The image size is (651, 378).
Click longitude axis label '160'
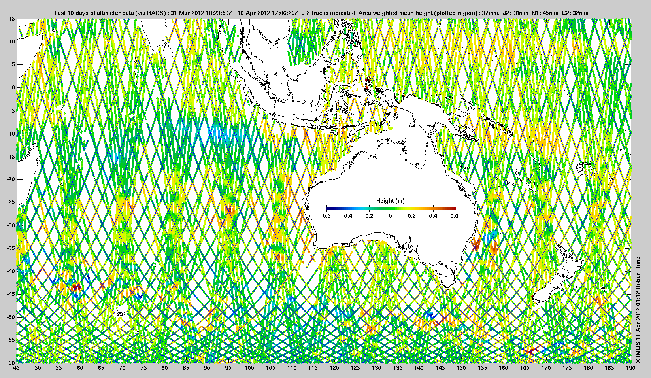point(504,368)
